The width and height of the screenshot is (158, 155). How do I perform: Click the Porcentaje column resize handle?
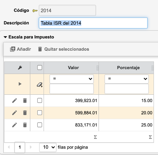[x=153, y=68]
